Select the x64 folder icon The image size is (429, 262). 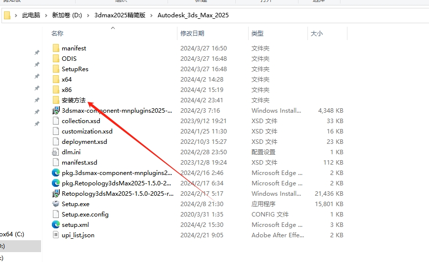[x=56, y=80]
